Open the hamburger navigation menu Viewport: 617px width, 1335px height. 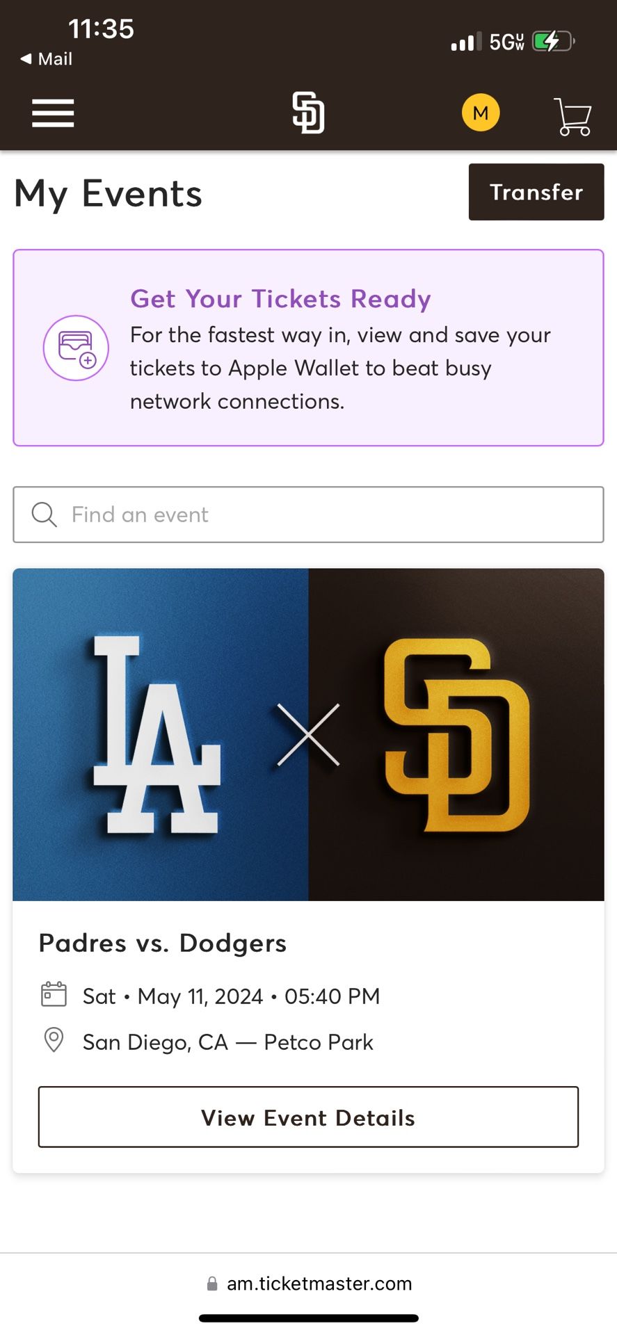click(x=53, y=113)
